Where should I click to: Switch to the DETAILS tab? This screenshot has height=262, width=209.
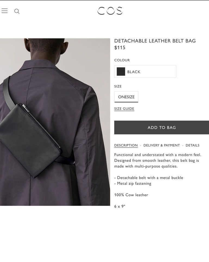click(192, 145)
